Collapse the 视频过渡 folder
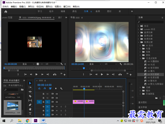 tap(138, 42)
